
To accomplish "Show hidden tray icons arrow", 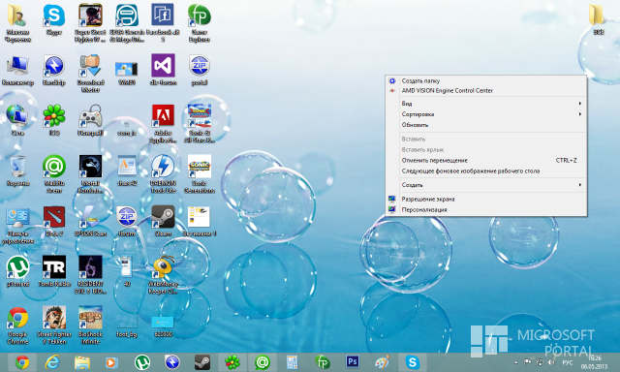I will coord(515,362).
